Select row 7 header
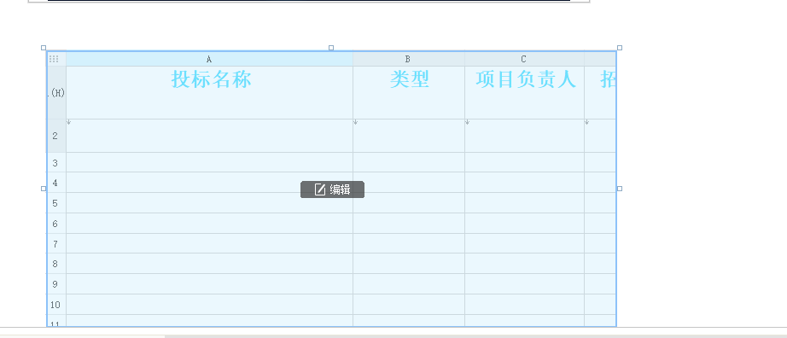This screenshot has width=787, height=338. coord(56,243)
